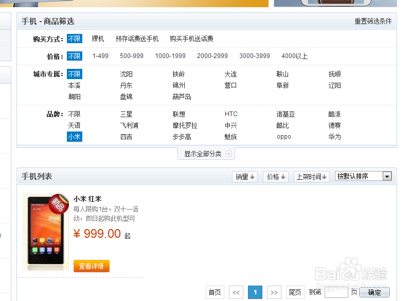
Task: Filter by brand 魅族
Action: pos(230,137)
